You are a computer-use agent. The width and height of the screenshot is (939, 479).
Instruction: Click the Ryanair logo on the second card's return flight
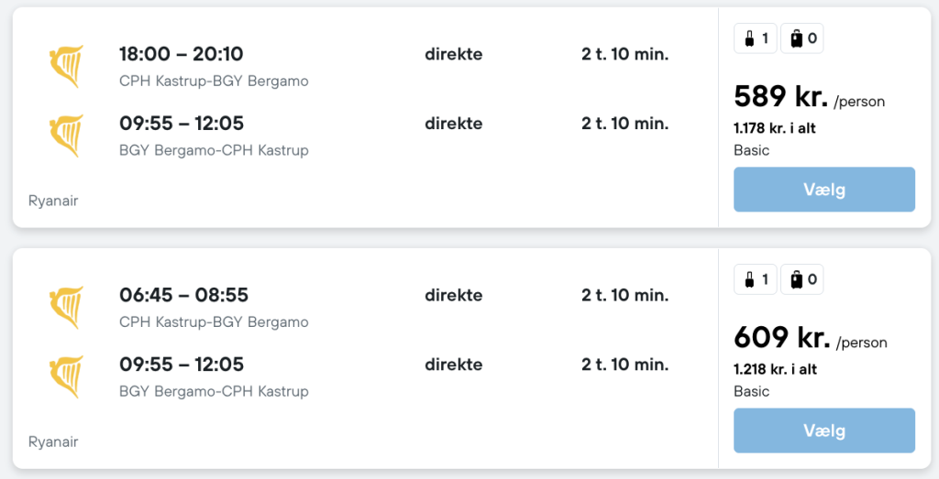66,376
